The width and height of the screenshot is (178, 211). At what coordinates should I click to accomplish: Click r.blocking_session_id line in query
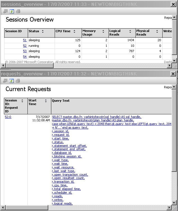(67, 157)
